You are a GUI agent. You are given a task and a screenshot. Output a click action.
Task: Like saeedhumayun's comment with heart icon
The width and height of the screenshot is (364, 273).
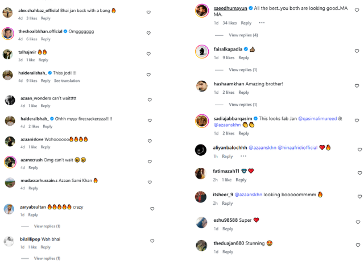click(x=357, y=13)
